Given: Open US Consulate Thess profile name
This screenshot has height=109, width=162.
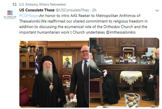Looking at the screenshot, I should (x=37, y=10).
